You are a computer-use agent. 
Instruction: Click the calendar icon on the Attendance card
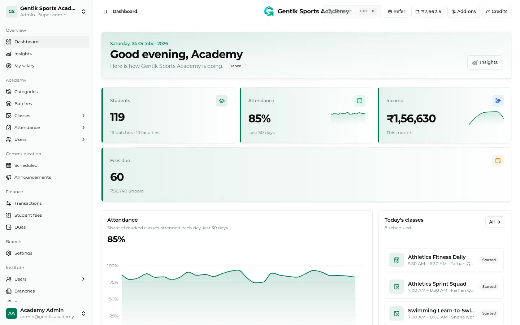tap(360, 101)
